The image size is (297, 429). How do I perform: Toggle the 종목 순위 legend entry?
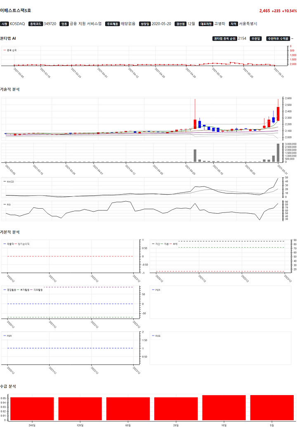10,50
